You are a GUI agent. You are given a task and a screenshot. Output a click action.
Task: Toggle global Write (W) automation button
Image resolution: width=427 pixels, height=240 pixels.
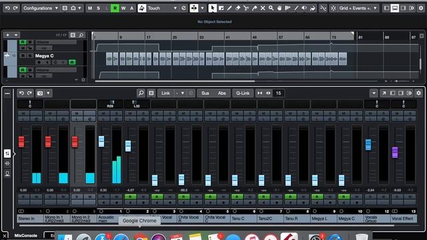pos(123,8)
